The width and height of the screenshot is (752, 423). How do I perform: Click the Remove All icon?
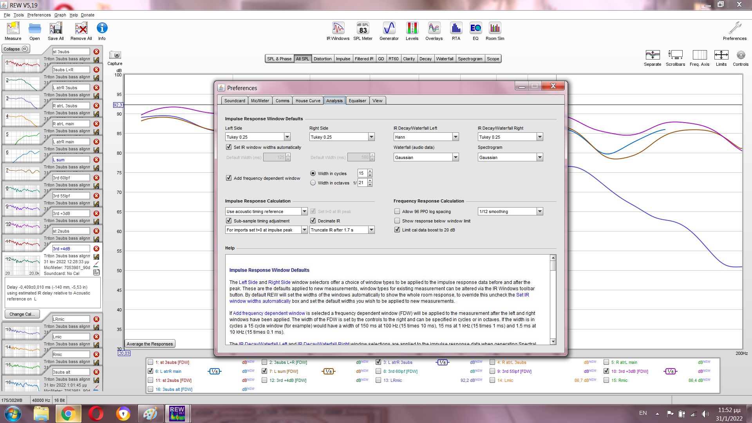(x=81, y=31)
